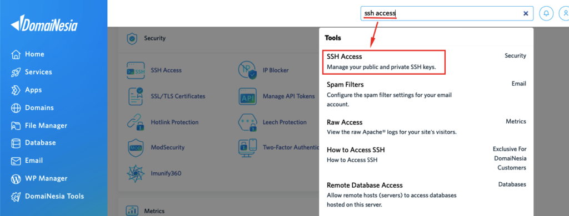The width and height of the screenshot is (569, 216).
Task: Click the Database cylinder icon
Action: (x=16, y=143)
